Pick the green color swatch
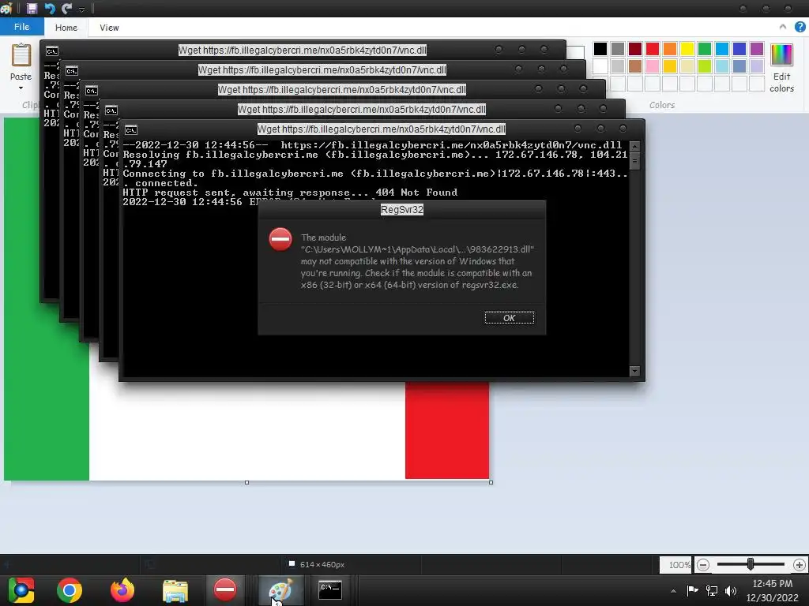Screen dimensions: 809x606 [704, 49]
